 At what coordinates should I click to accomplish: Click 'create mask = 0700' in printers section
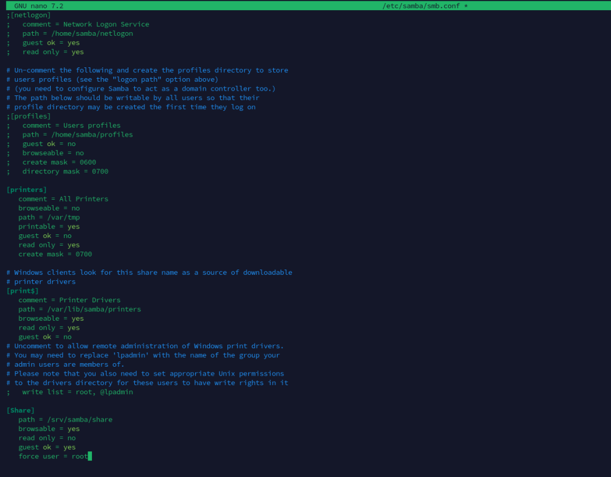pyautogui.click(x=55, y=254)
